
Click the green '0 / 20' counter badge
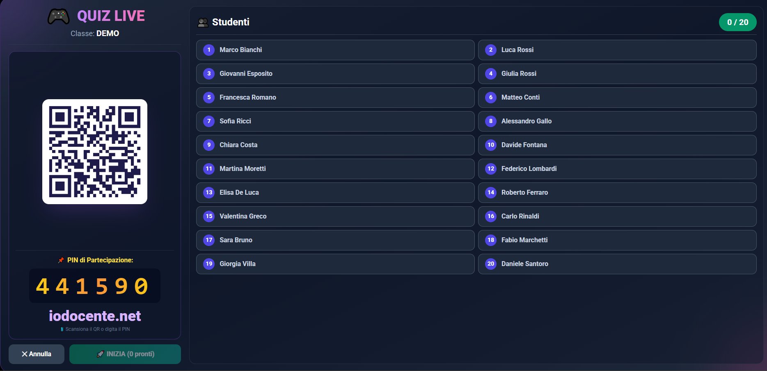pos(738,22)
